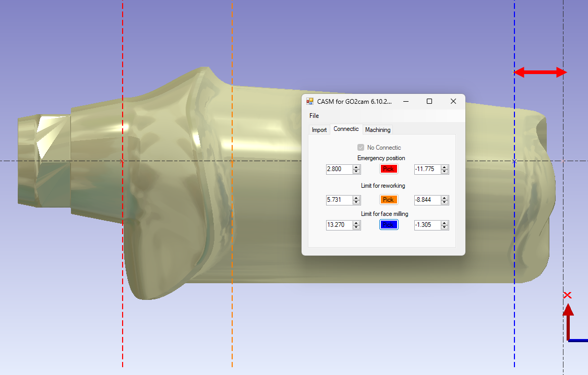Click the CASM app icon in title bar

[x=310, y=101]
